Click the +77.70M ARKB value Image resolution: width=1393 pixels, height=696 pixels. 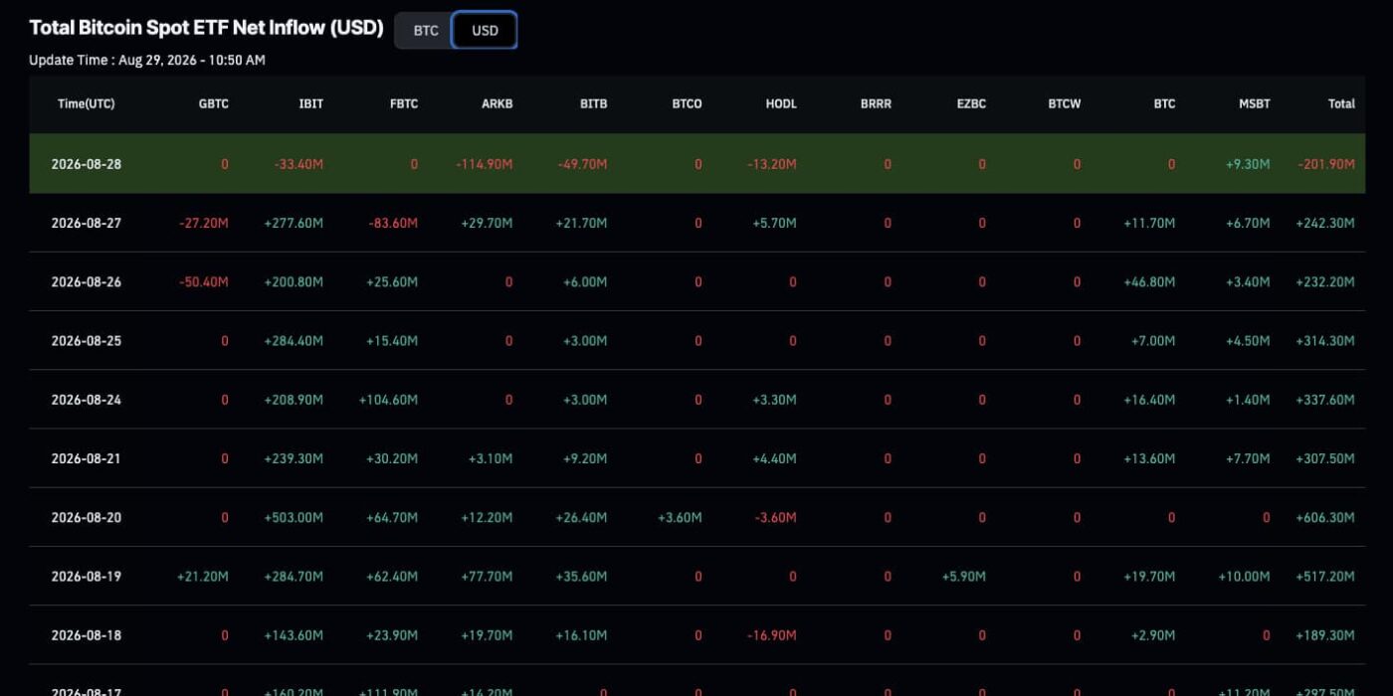[x=487, y=576]
